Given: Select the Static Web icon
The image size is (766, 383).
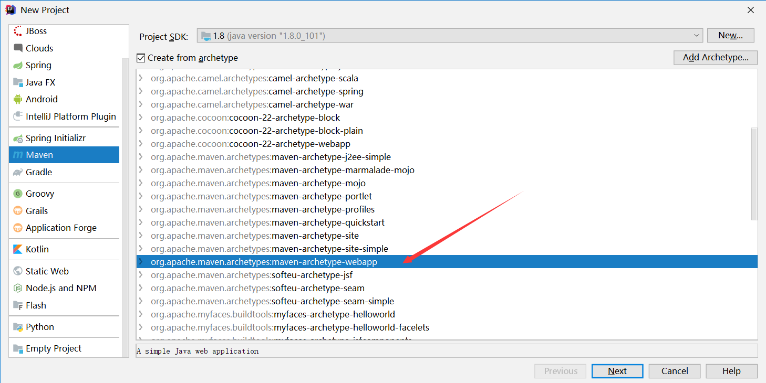Looking at the screenshot, I should coord(18,271).
